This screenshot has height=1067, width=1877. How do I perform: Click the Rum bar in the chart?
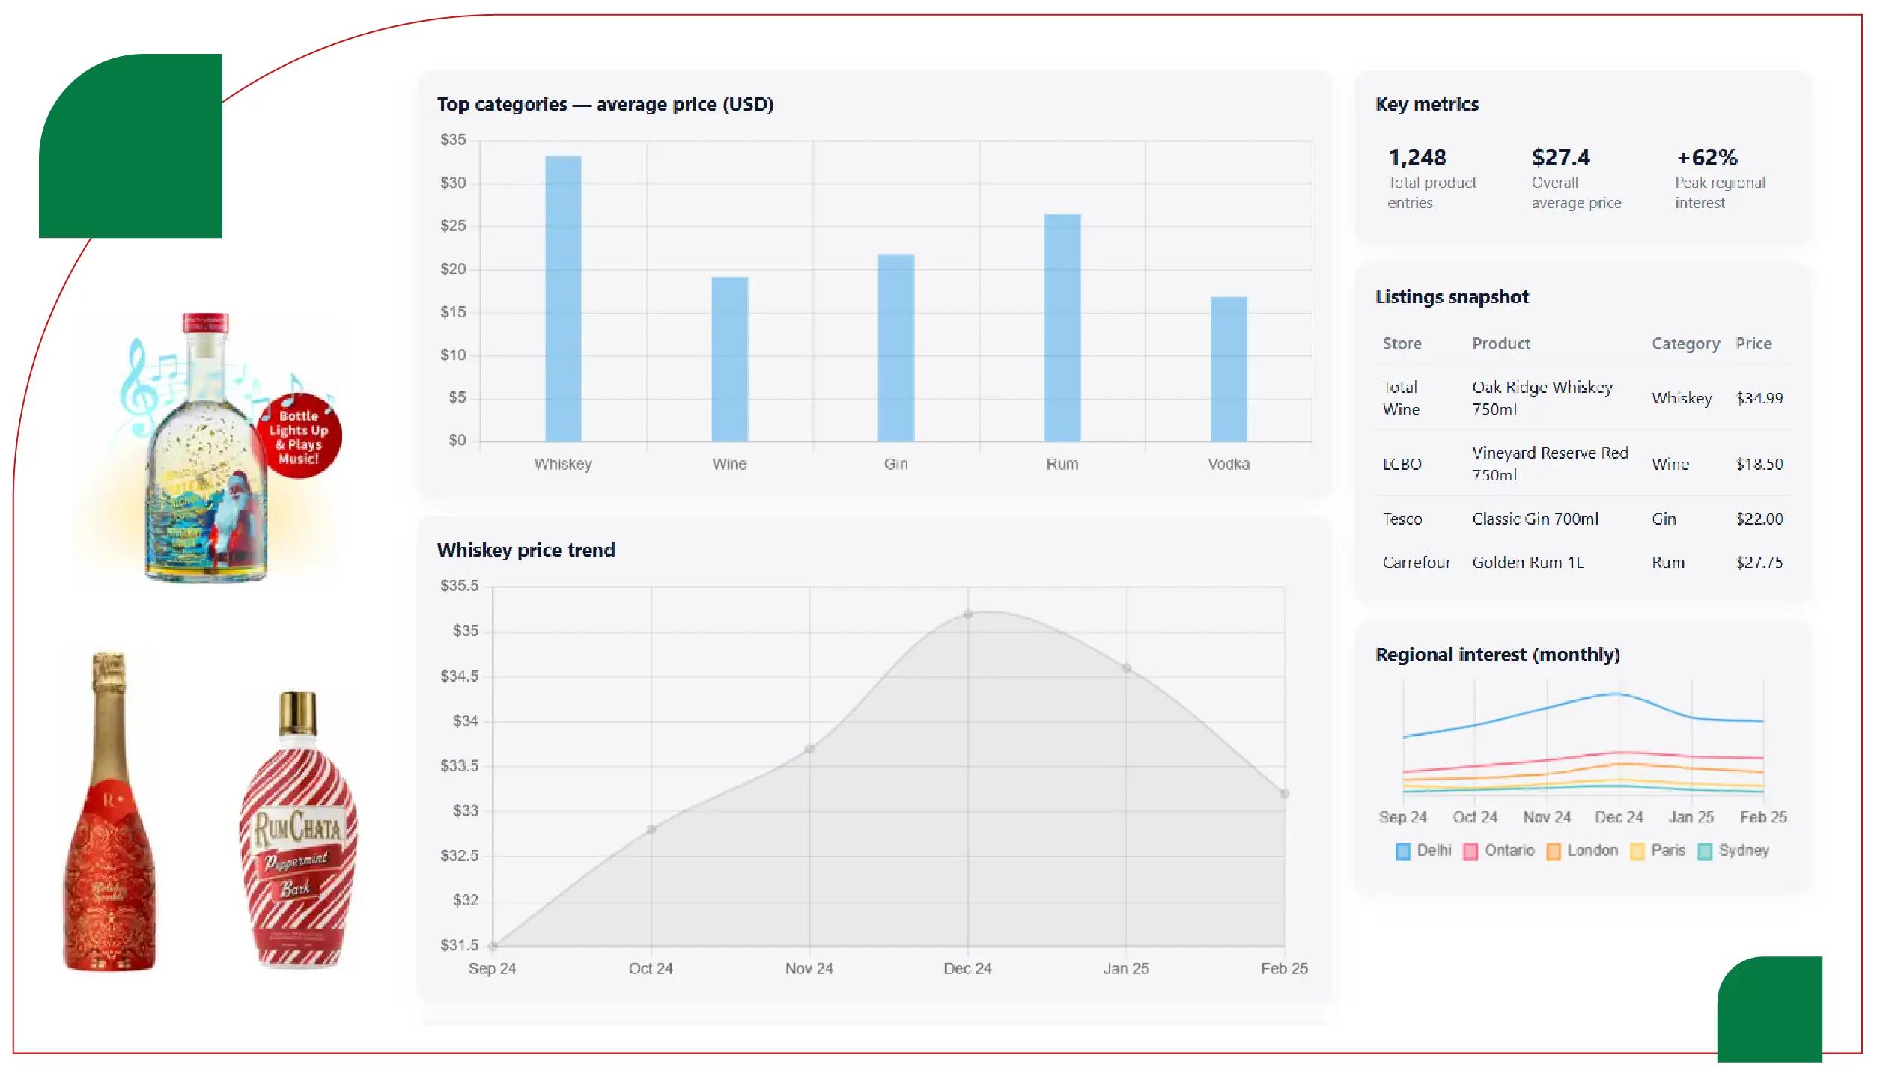point(1062,328)
